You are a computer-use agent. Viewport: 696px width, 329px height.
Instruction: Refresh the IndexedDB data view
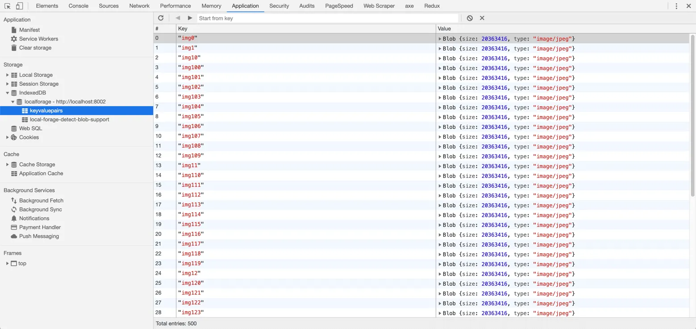(161, 18)
